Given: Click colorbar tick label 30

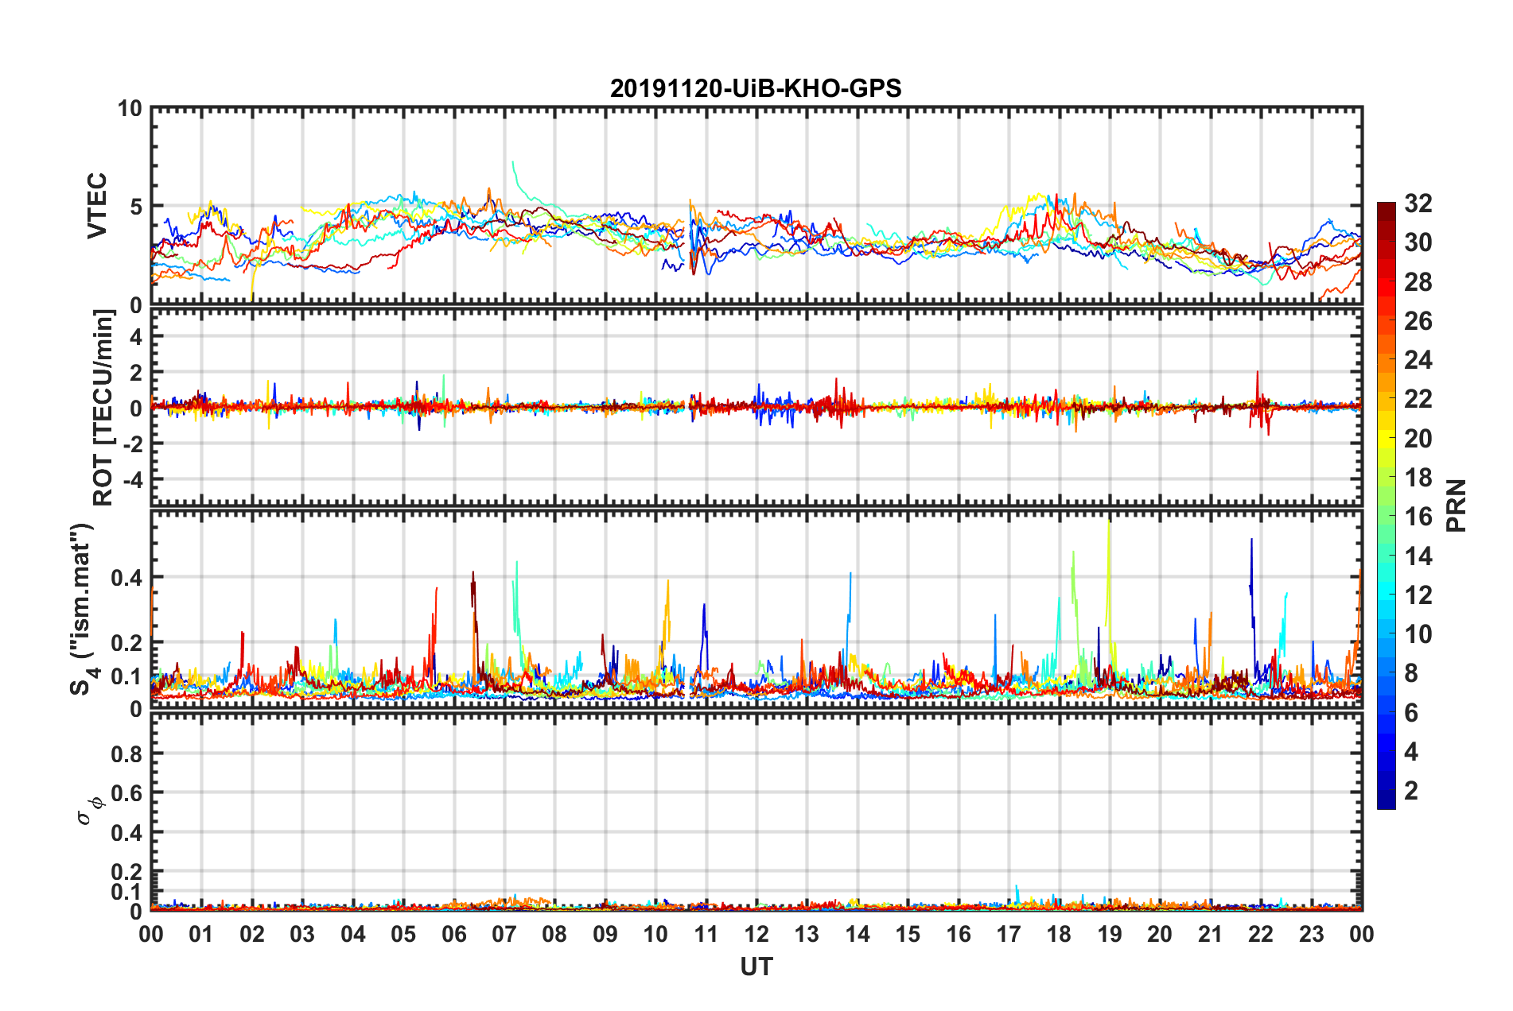Looking at the screenshot, I should [1418, 242].
